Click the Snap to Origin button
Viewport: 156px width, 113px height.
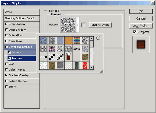click(x=100, y=25)
